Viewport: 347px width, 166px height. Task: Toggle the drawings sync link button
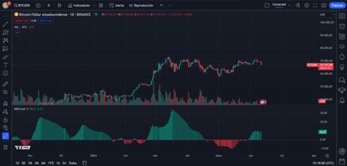click(5, 136)
